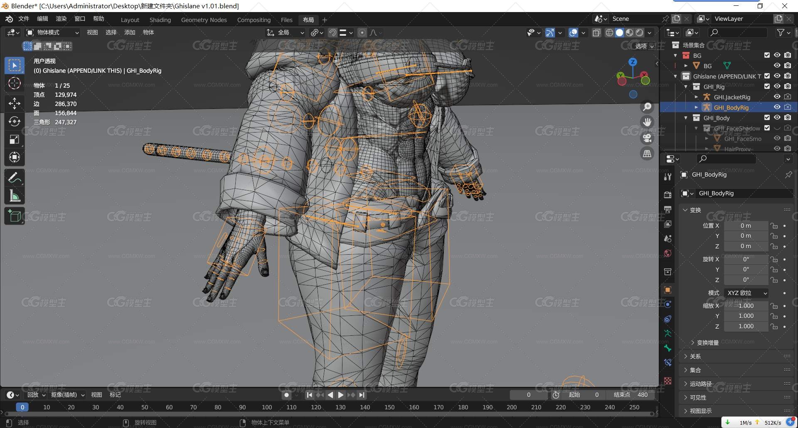Open the Scene properties tab
The width and height of the screenshot is (798, 428).
click(x=667, y=239)
